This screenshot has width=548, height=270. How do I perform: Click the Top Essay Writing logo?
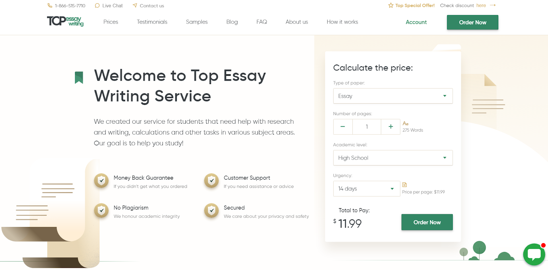point(65,21)
